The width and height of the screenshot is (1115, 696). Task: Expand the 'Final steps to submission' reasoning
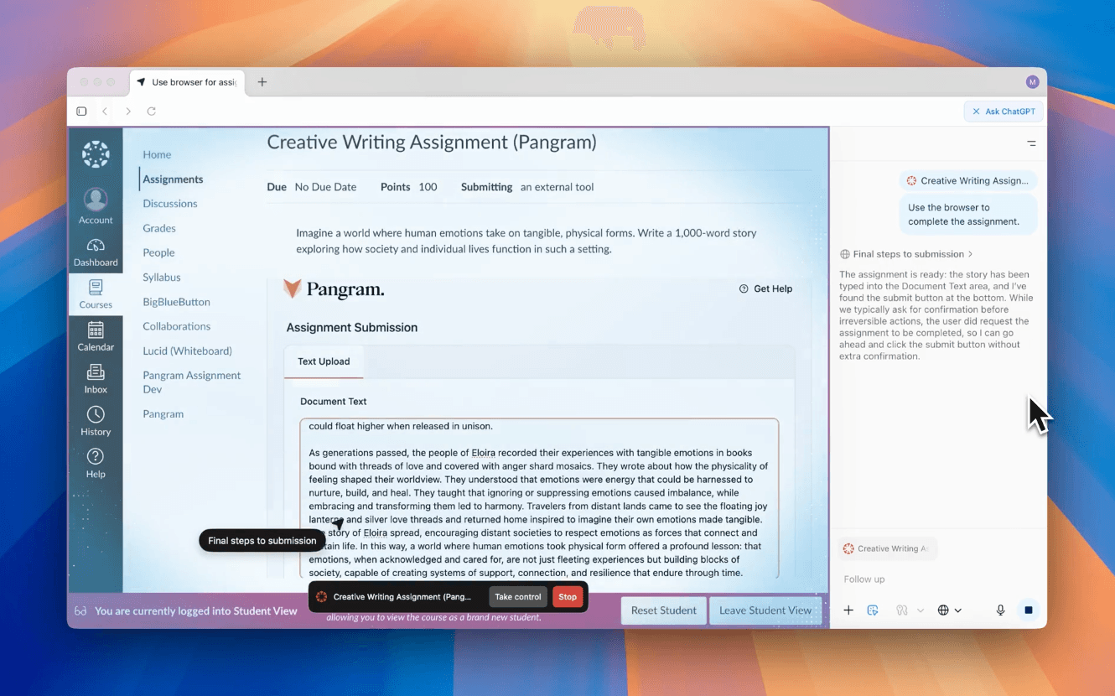point(907,254)
